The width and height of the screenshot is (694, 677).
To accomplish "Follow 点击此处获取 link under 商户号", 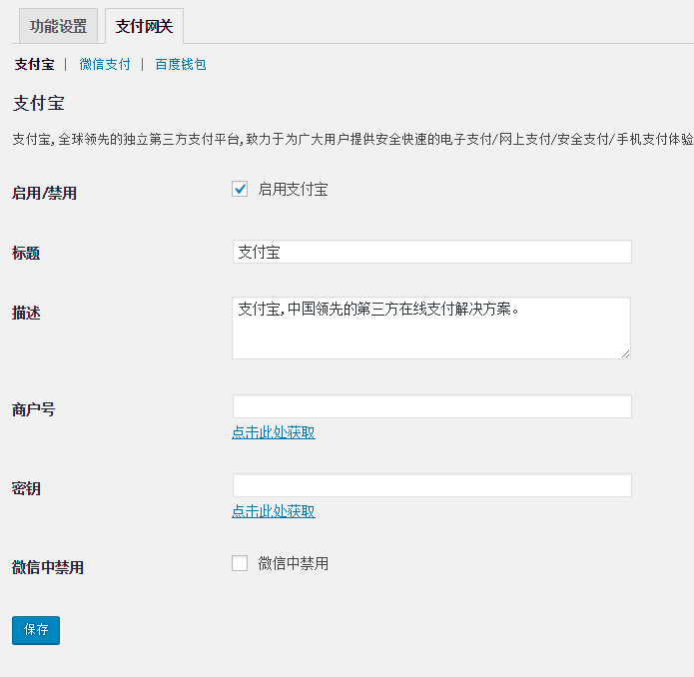I will point(274,432).
